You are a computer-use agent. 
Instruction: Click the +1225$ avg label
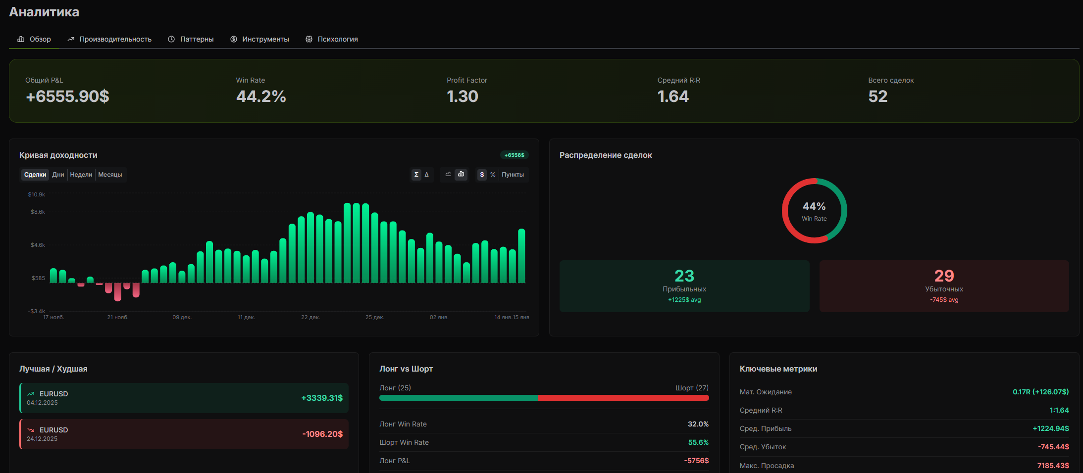[684, 300]
